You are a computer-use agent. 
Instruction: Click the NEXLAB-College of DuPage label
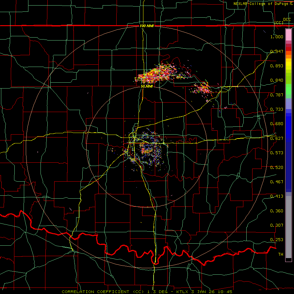(263, 4)
